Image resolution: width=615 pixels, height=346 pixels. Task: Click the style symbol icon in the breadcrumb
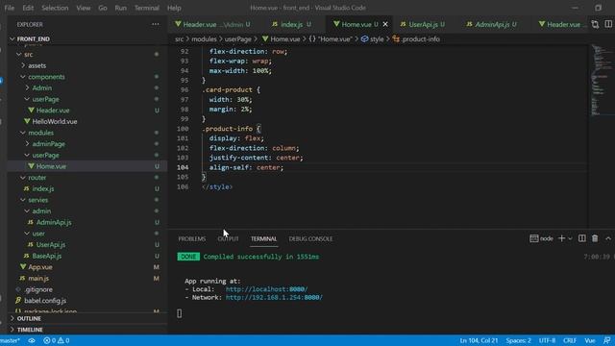pos(364,38)
